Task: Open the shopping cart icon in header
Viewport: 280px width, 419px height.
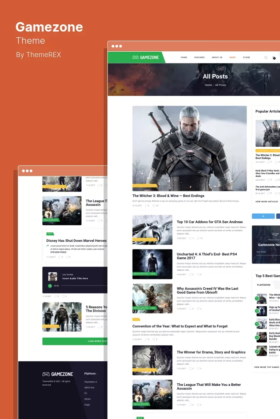Action: [274, 58]
